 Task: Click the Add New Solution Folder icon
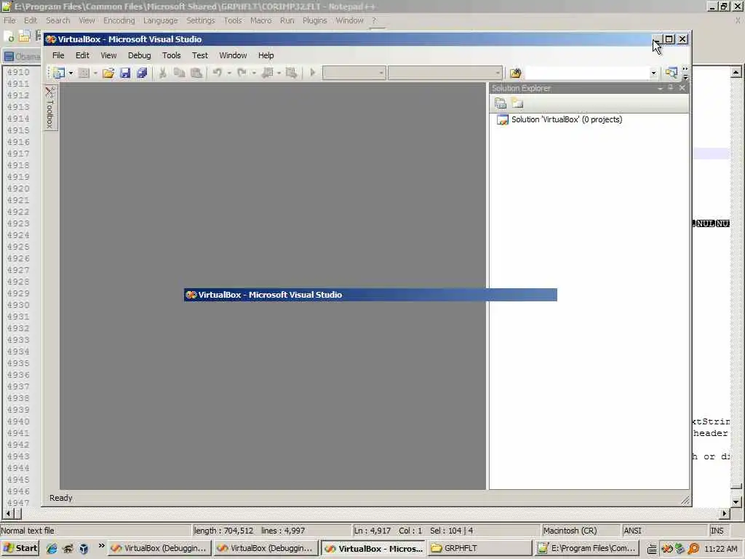(x=517, y=103)
